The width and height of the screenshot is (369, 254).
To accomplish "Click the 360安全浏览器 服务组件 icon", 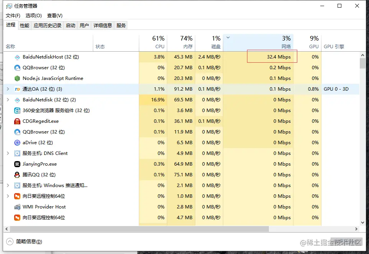I will pyautogui.click(x=17, y=111).
